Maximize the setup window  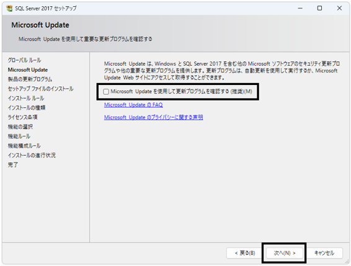click(x=319, y=8)
